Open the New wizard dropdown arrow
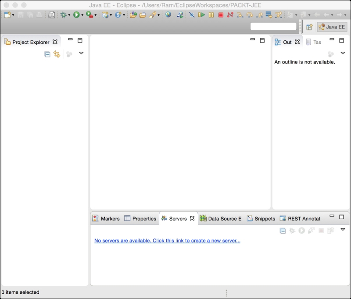This screenshot has height=299, width=351. tap(13, 15)
